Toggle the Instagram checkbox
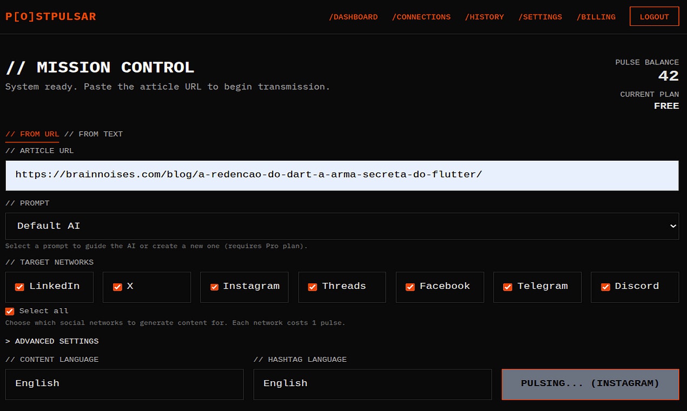This screenshot has width=687, height=411. (215, 287)
